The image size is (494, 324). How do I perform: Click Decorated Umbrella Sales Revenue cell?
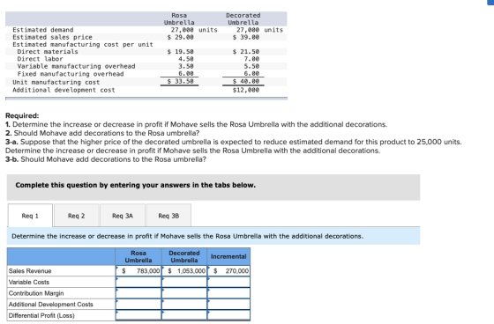184,271
